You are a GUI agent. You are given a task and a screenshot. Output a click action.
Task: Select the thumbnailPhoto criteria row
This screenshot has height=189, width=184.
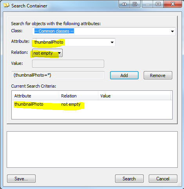[x=92, y=104]
